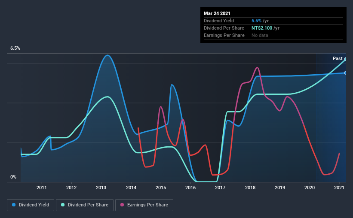Click the 0% y-axis label
The height and width of the screenshot is (218, 353).
13,177
